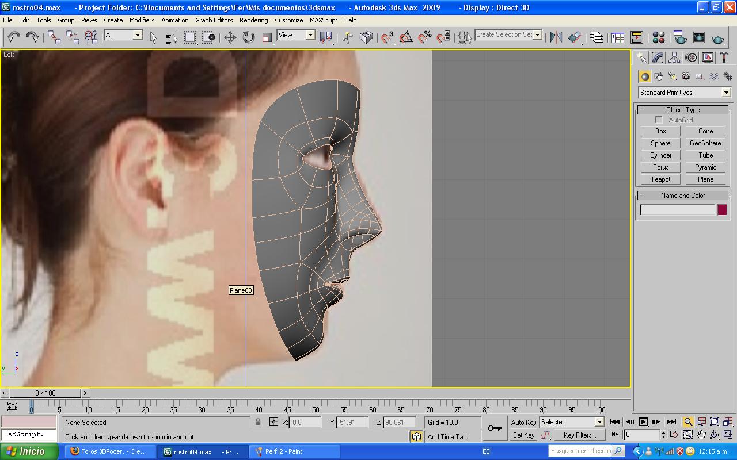737x460 pixels.
Task: Choose the Select and Move tool
Action: click(x=230, y=37)
